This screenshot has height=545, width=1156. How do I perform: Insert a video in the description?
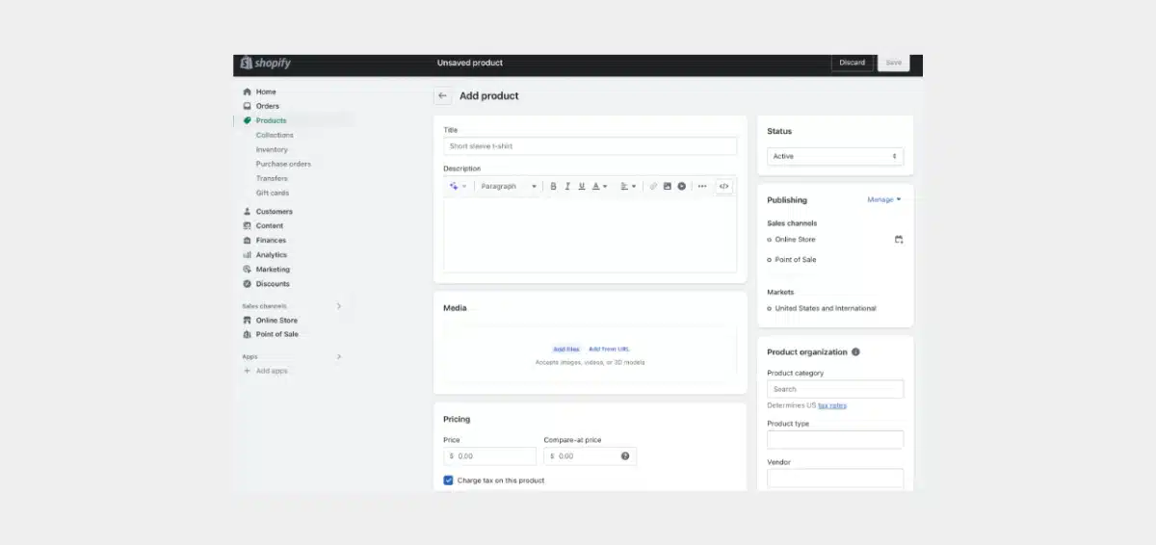tap(681, 186)
